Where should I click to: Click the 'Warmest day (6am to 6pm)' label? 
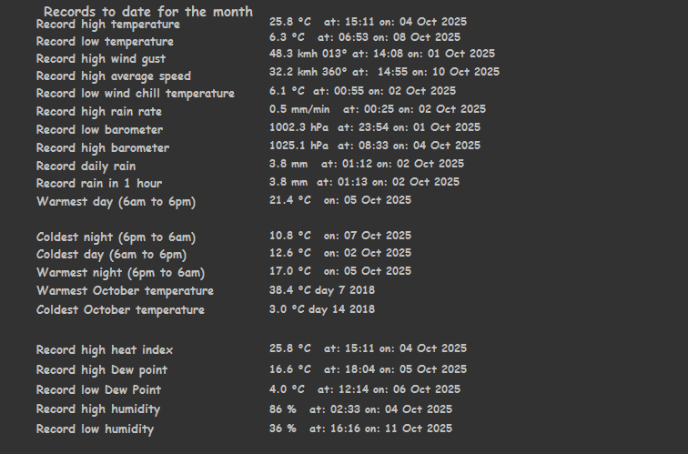(x=116, y=202)
